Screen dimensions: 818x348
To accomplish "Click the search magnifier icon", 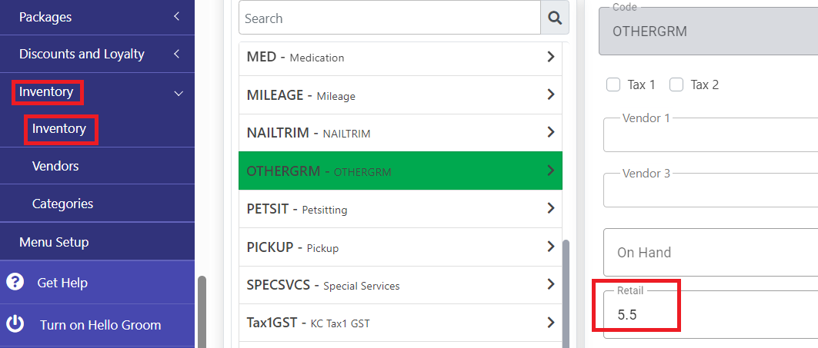I will (555, 18).
